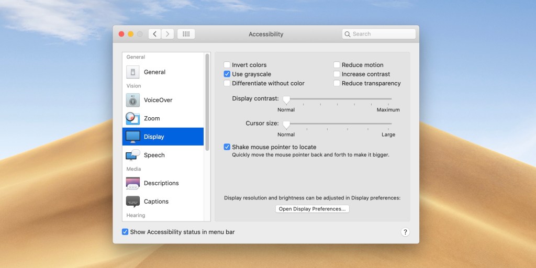536x268 pixels.
Task: Select the VoiceOver icon in sidebar
Action: click(133, 100)
